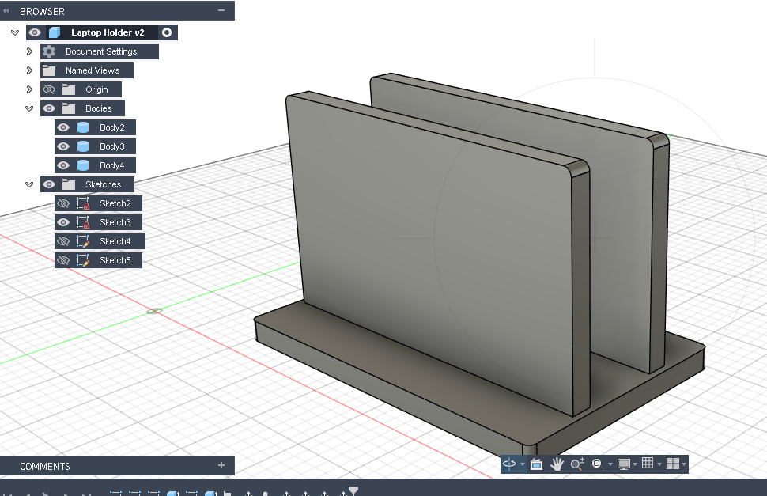Click the Sketch4 pencil sketch icon
Viewport: 767px width, 496px height.
click(83, 241)
